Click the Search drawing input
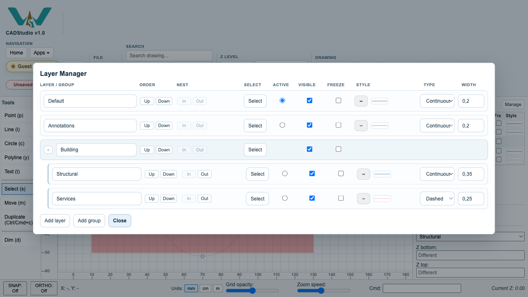This screenshot has width=528, height=297. [x=169, y=56]
